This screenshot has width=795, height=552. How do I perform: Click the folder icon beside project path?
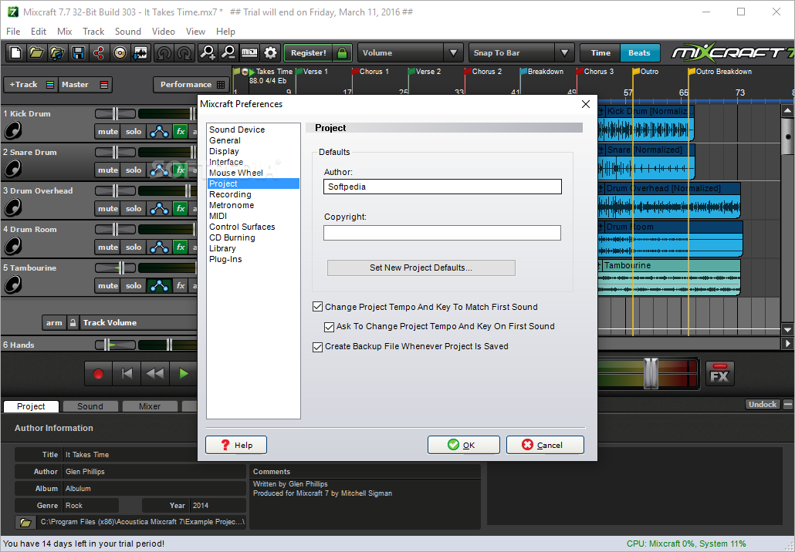coord(25,522)
